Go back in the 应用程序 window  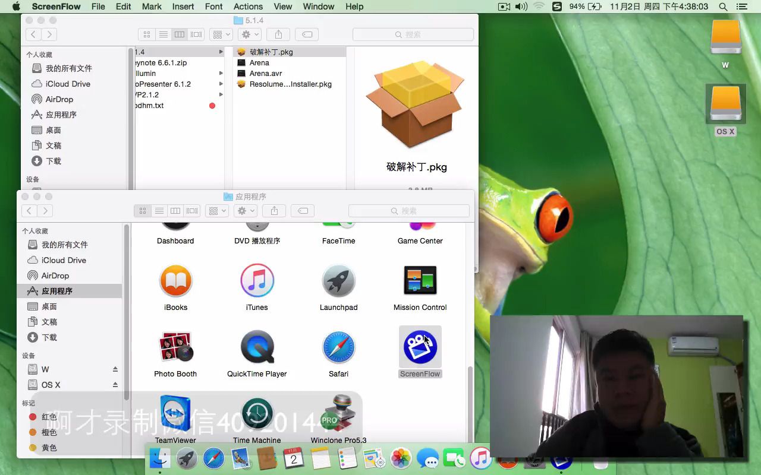(x=29, y=211)
